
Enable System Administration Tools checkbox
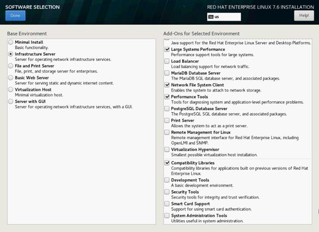pos(167,216)
